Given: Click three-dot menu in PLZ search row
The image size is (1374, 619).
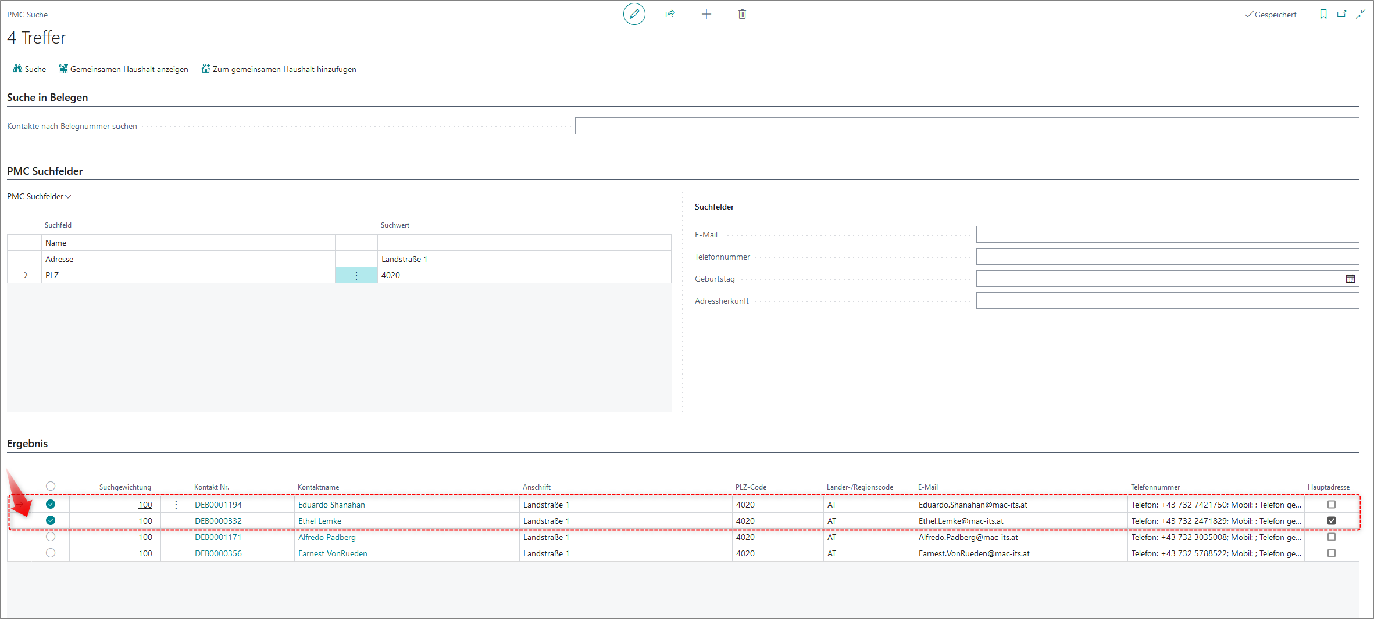Looking at the screenshot, I should pyautogui.click(x=356, y=275).
